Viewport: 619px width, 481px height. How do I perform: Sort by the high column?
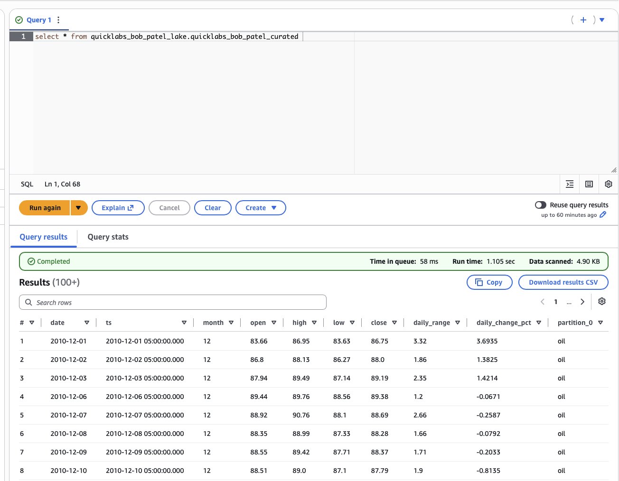(314, 323)
